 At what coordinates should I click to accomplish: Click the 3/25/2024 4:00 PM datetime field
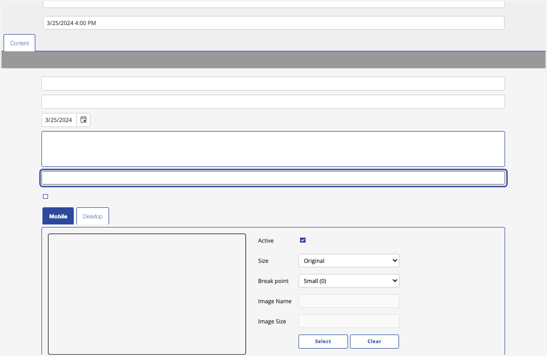tap(273, 23)
